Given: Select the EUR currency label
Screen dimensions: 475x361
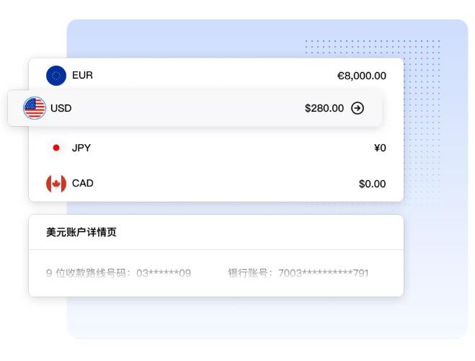Looking at the screenshot, I should pos(82,76).
